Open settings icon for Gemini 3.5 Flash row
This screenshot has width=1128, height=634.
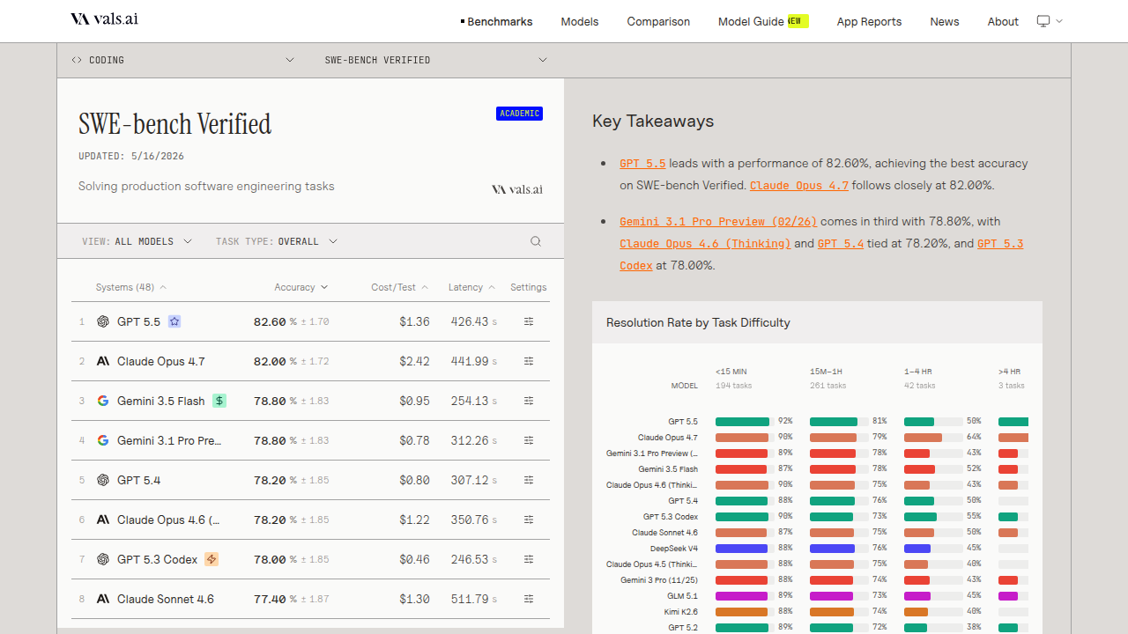point(529,401)
